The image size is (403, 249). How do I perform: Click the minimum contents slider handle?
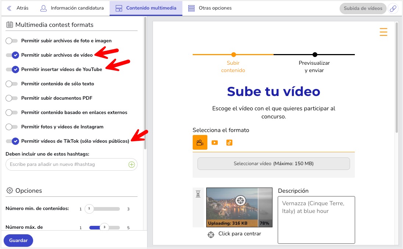point(89,209)
